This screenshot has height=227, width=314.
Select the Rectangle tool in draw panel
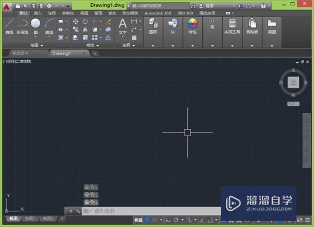click(61, 21)
